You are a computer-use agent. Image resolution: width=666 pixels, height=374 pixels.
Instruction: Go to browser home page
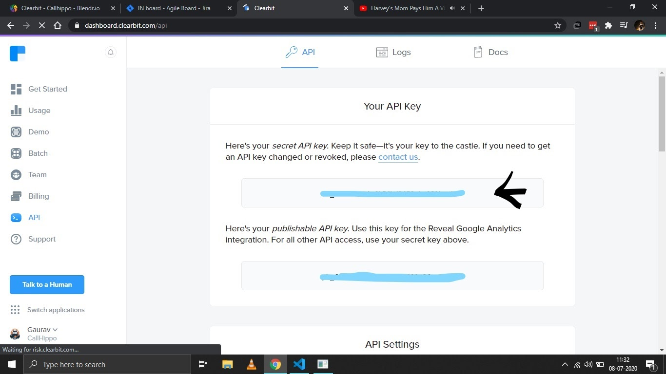click(x=58, y=25)
